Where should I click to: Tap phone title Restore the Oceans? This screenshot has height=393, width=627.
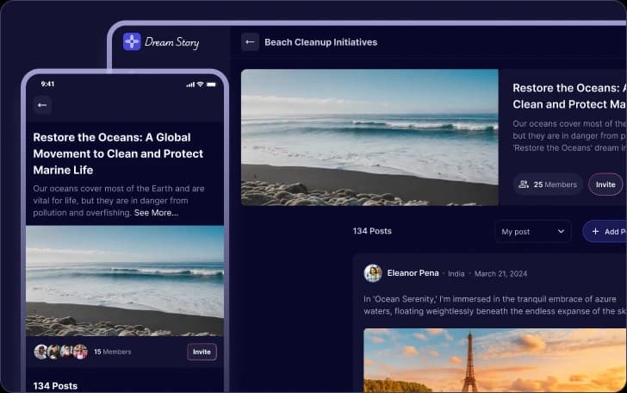click(x=118, y=153)
